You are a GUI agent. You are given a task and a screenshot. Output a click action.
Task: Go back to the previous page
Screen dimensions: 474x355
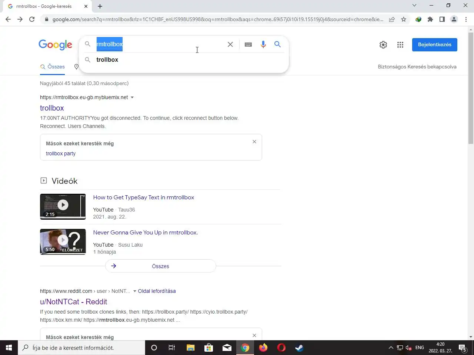coord(8,19)
